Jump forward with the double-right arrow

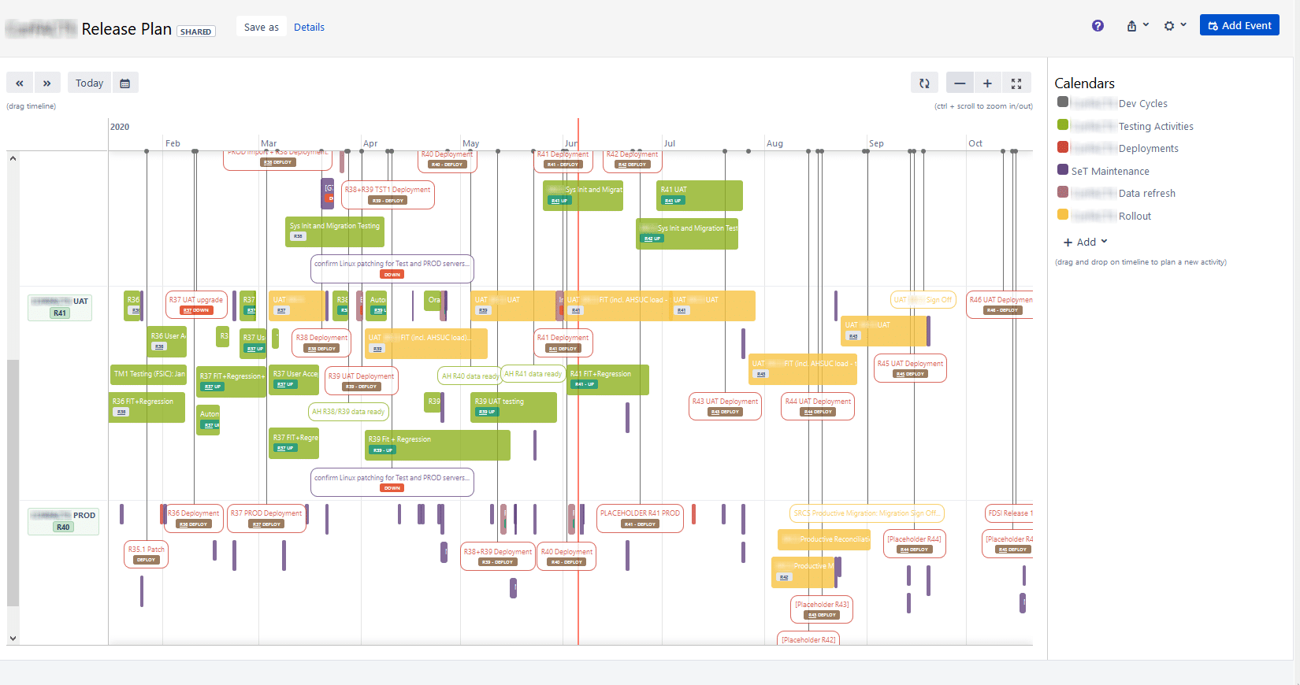tap(47, 83)
